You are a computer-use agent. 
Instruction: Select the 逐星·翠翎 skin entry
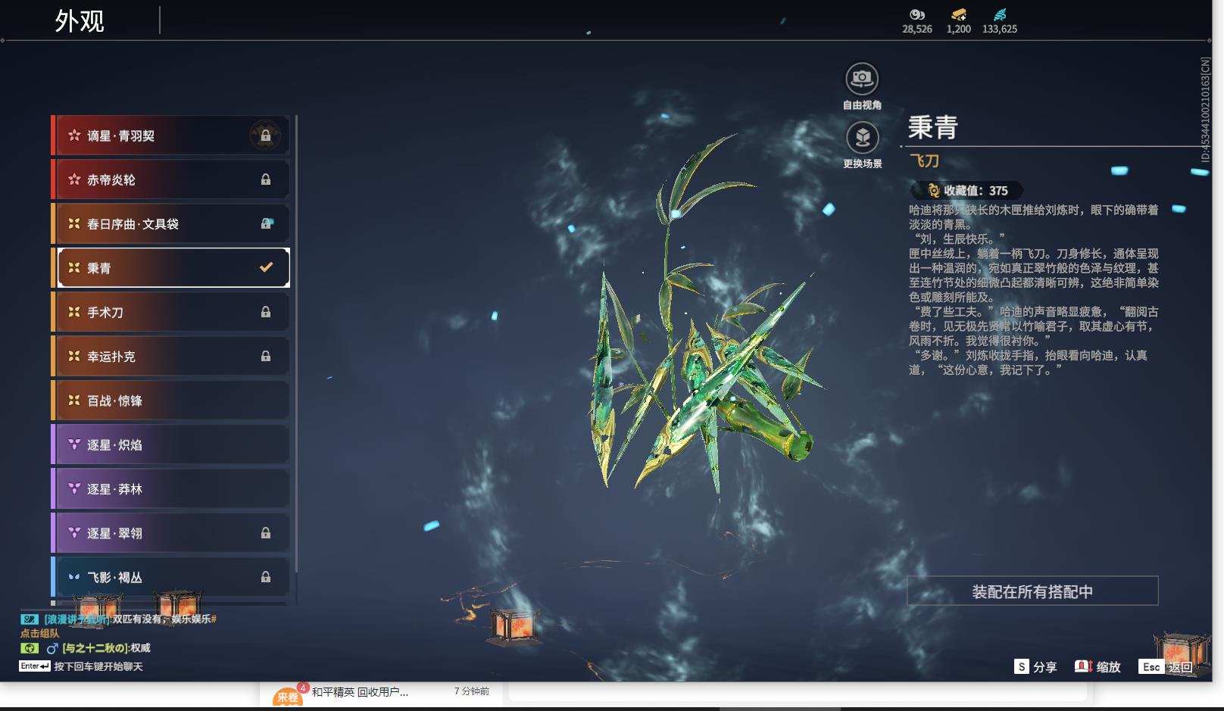[x=170, y=533]
